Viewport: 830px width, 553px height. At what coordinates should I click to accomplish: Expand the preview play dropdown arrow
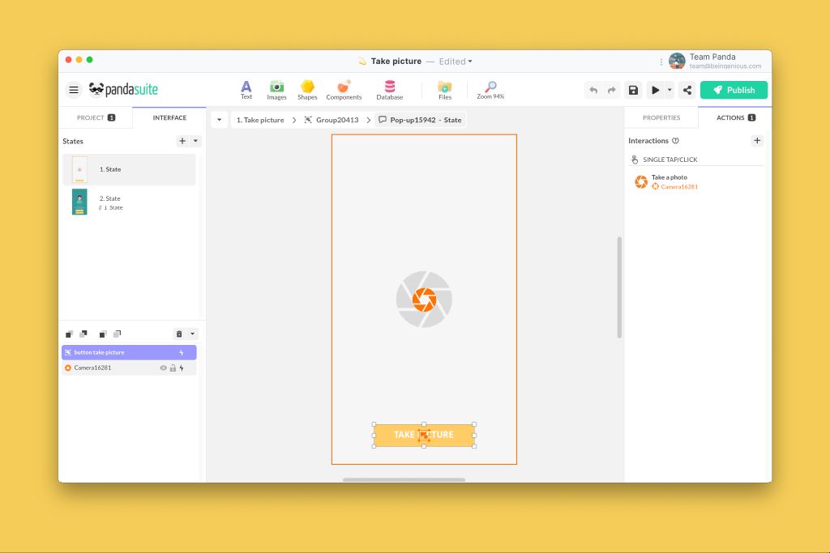tap(670, 90)
